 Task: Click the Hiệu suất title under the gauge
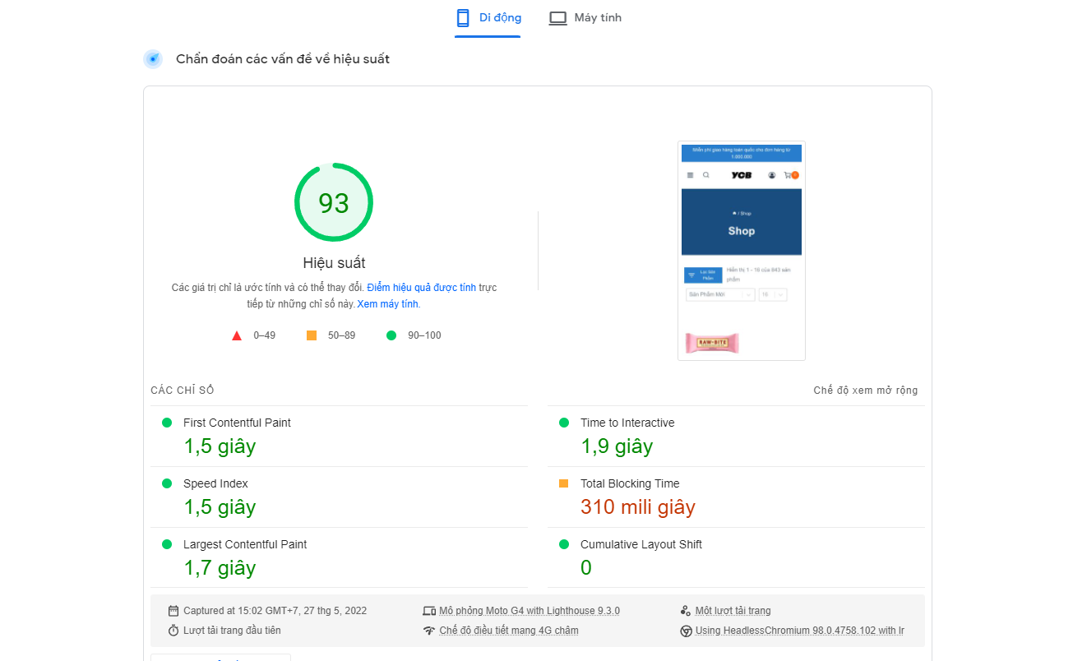pyautogui.click(x=334, y=263)
